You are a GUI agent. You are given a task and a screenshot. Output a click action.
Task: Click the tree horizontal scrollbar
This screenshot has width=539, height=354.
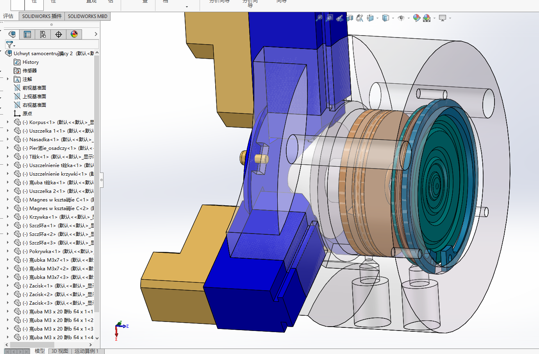coord(32,345)
